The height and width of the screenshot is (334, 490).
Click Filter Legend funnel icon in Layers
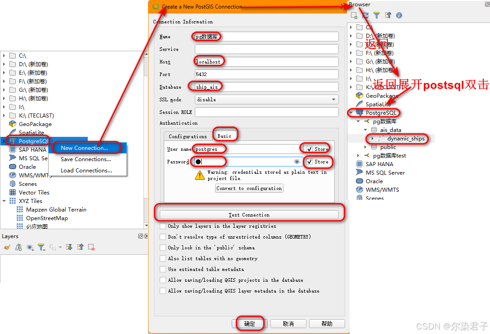41,248
